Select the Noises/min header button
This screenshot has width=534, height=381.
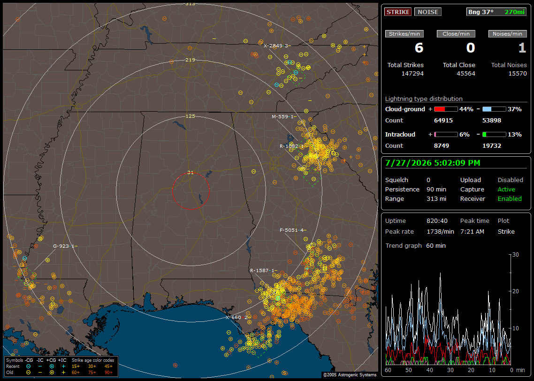point(507,34)
